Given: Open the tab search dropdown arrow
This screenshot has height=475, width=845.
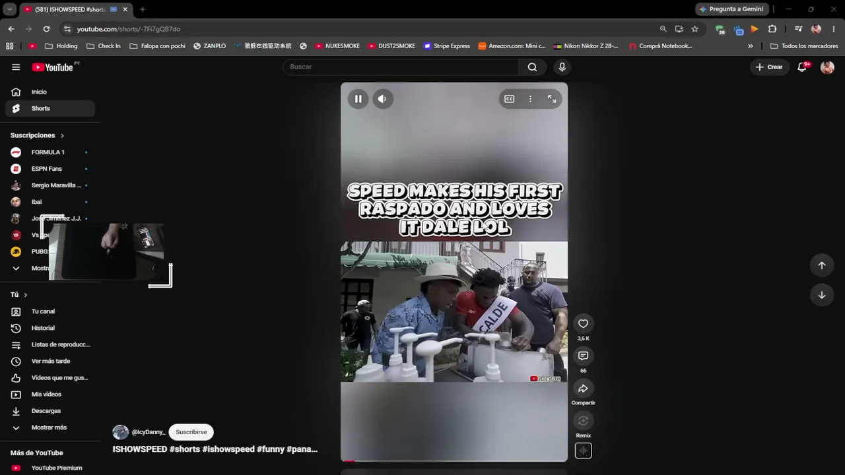Looking at the screenshot, I should [9, 9].
